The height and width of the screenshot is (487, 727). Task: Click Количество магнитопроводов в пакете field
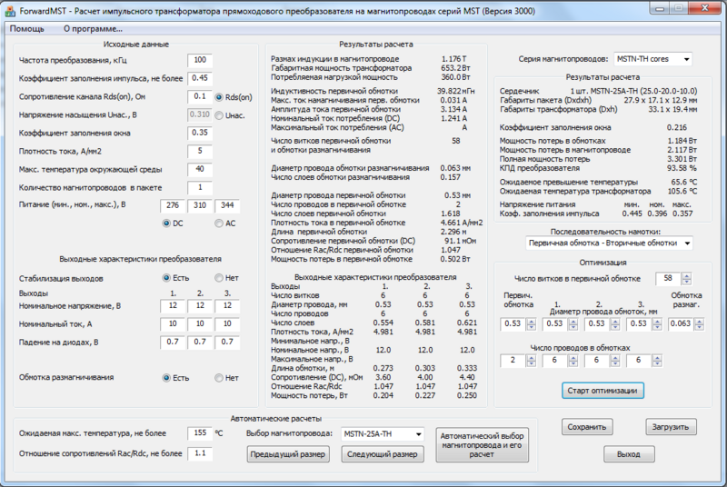point(200,188)
